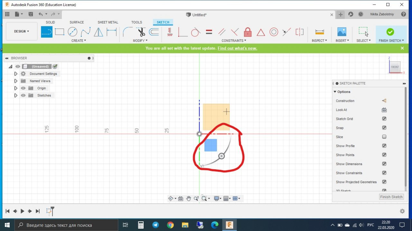Click the Look At icon in navigation bar
The width and height of the screenshot is (412, 231).
click(x=181, y=199)
